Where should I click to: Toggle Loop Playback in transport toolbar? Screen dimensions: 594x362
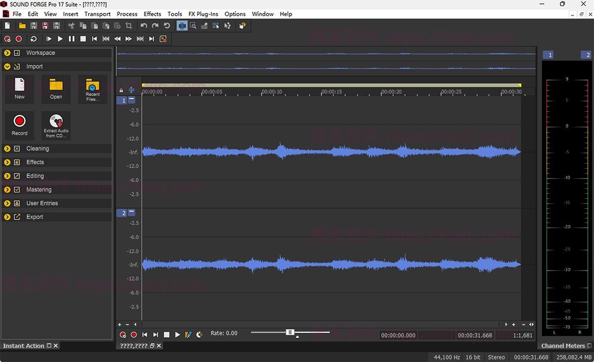(x=34, y=39)
